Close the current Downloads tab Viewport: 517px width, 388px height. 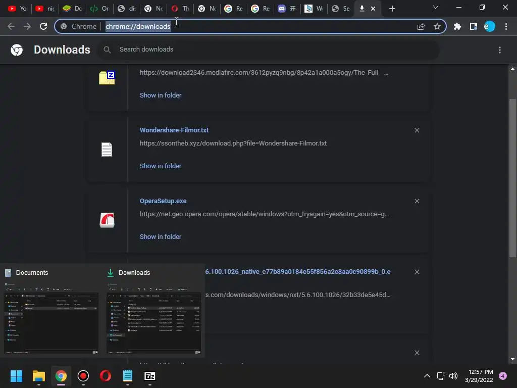pos(373,9)
